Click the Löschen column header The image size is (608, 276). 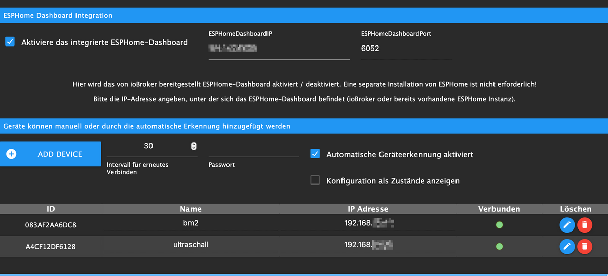coord(576,209)
